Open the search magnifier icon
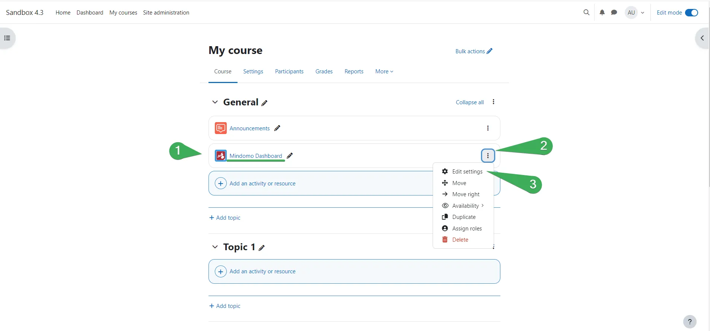 pyautogui.click(x=586, y=12)
